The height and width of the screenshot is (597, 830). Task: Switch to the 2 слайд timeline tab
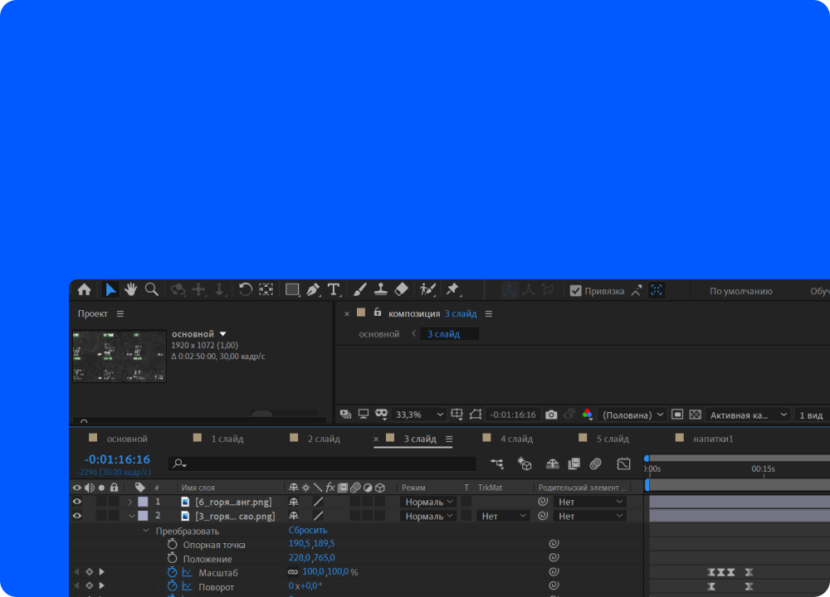pos(324,439)
